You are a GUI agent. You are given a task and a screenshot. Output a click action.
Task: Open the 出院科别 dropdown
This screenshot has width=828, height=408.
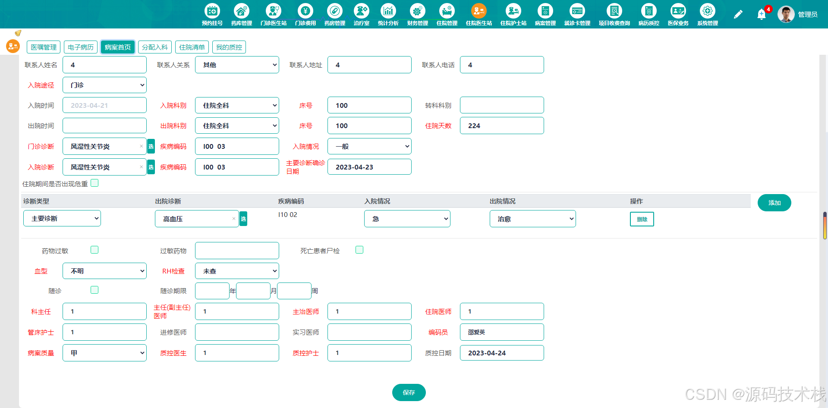point(237,126)
